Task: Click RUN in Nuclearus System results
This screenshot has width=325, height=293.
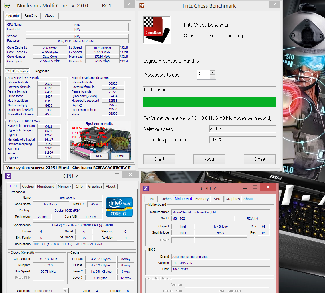Action: (99, 156)
